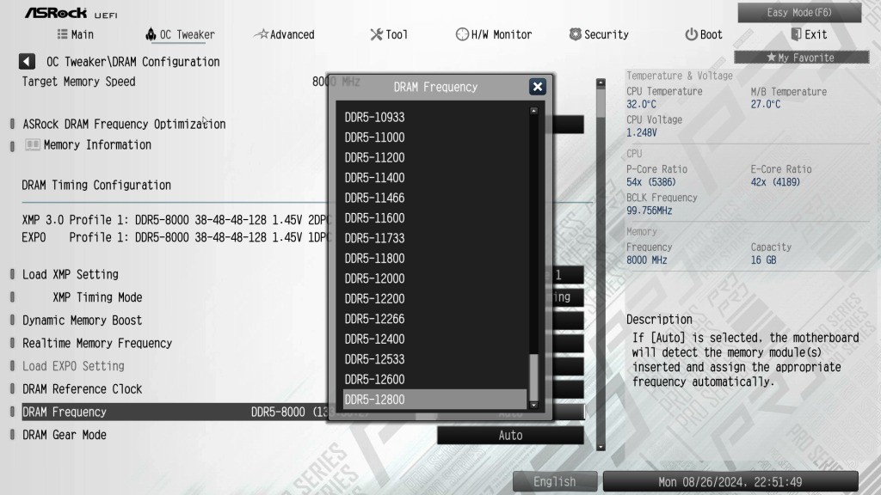Click popup list scroll down arrow

(x=533, y=406)
